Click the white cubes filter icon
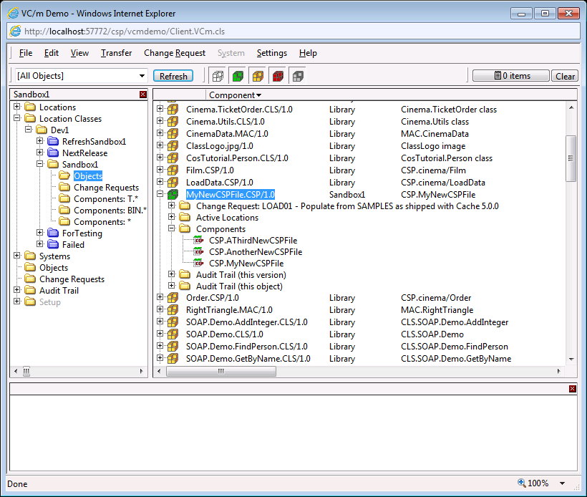587x497 pixels. click(x=218, y=76)
